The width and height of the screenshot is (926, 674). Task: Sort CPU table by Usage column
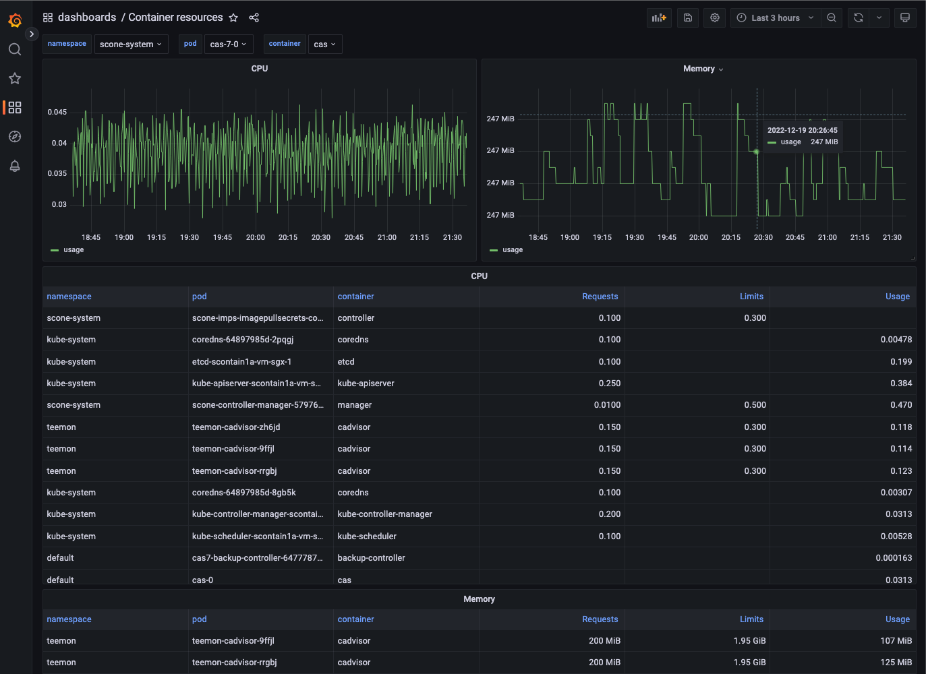pos(897,297)
